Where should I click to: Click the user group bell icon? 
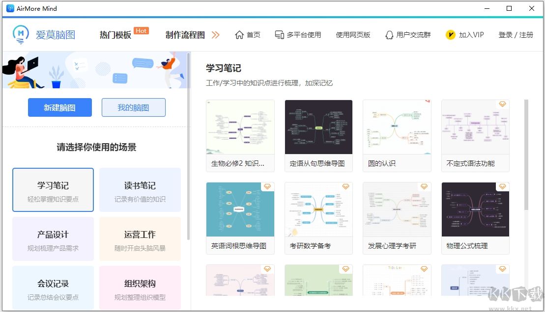pyautogui.click(x=389, y=35)
